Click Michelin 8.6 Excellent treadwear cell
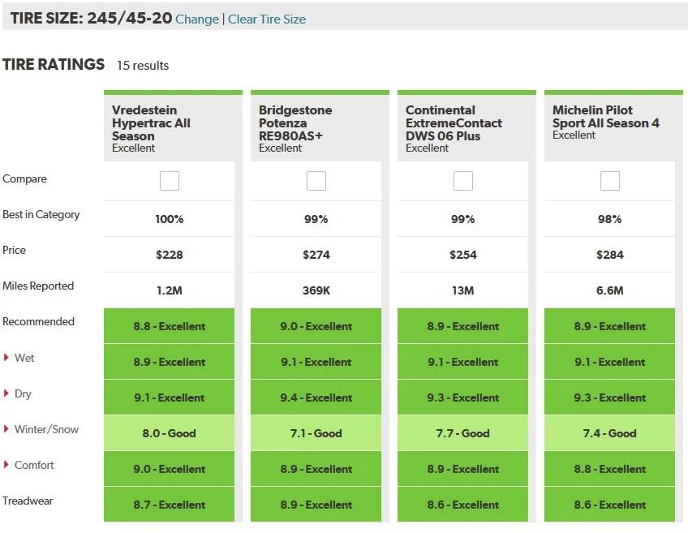The height and width of the screenshot is (533, 688). [610, 505]
